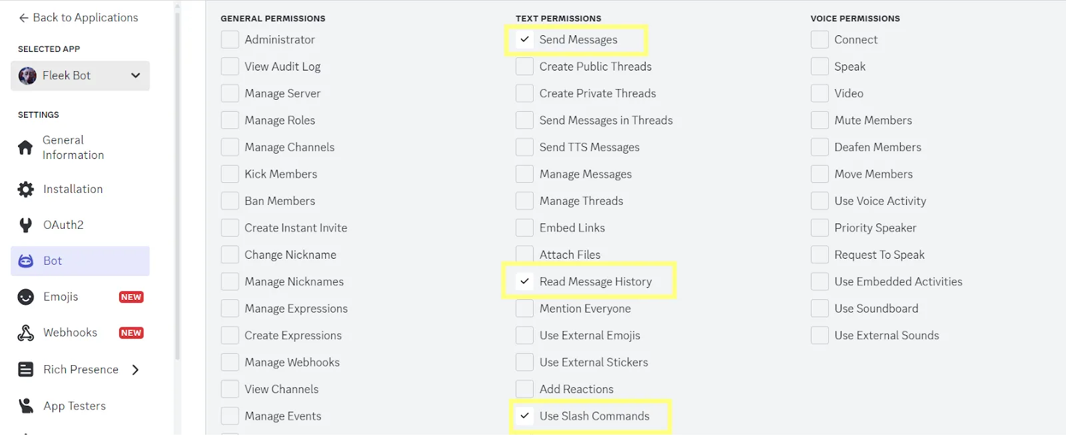Disable the Use Slash Commands checkbox

pyautogui.click(x=525, y=416)
